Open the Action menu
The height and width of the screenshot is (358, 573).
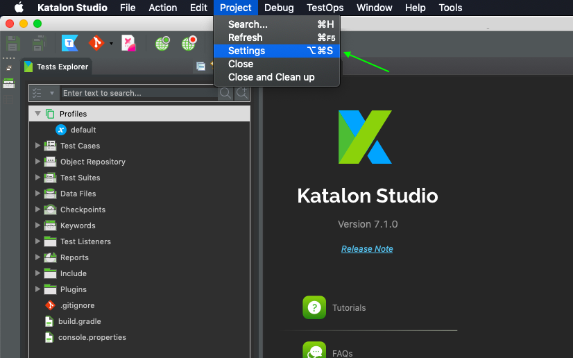(x=162, y=8)
